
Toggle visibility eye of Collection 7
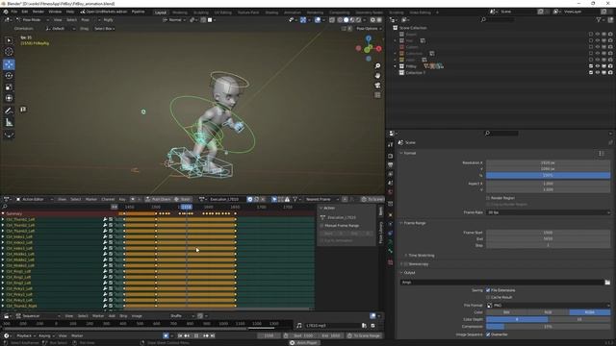point(598,73)
